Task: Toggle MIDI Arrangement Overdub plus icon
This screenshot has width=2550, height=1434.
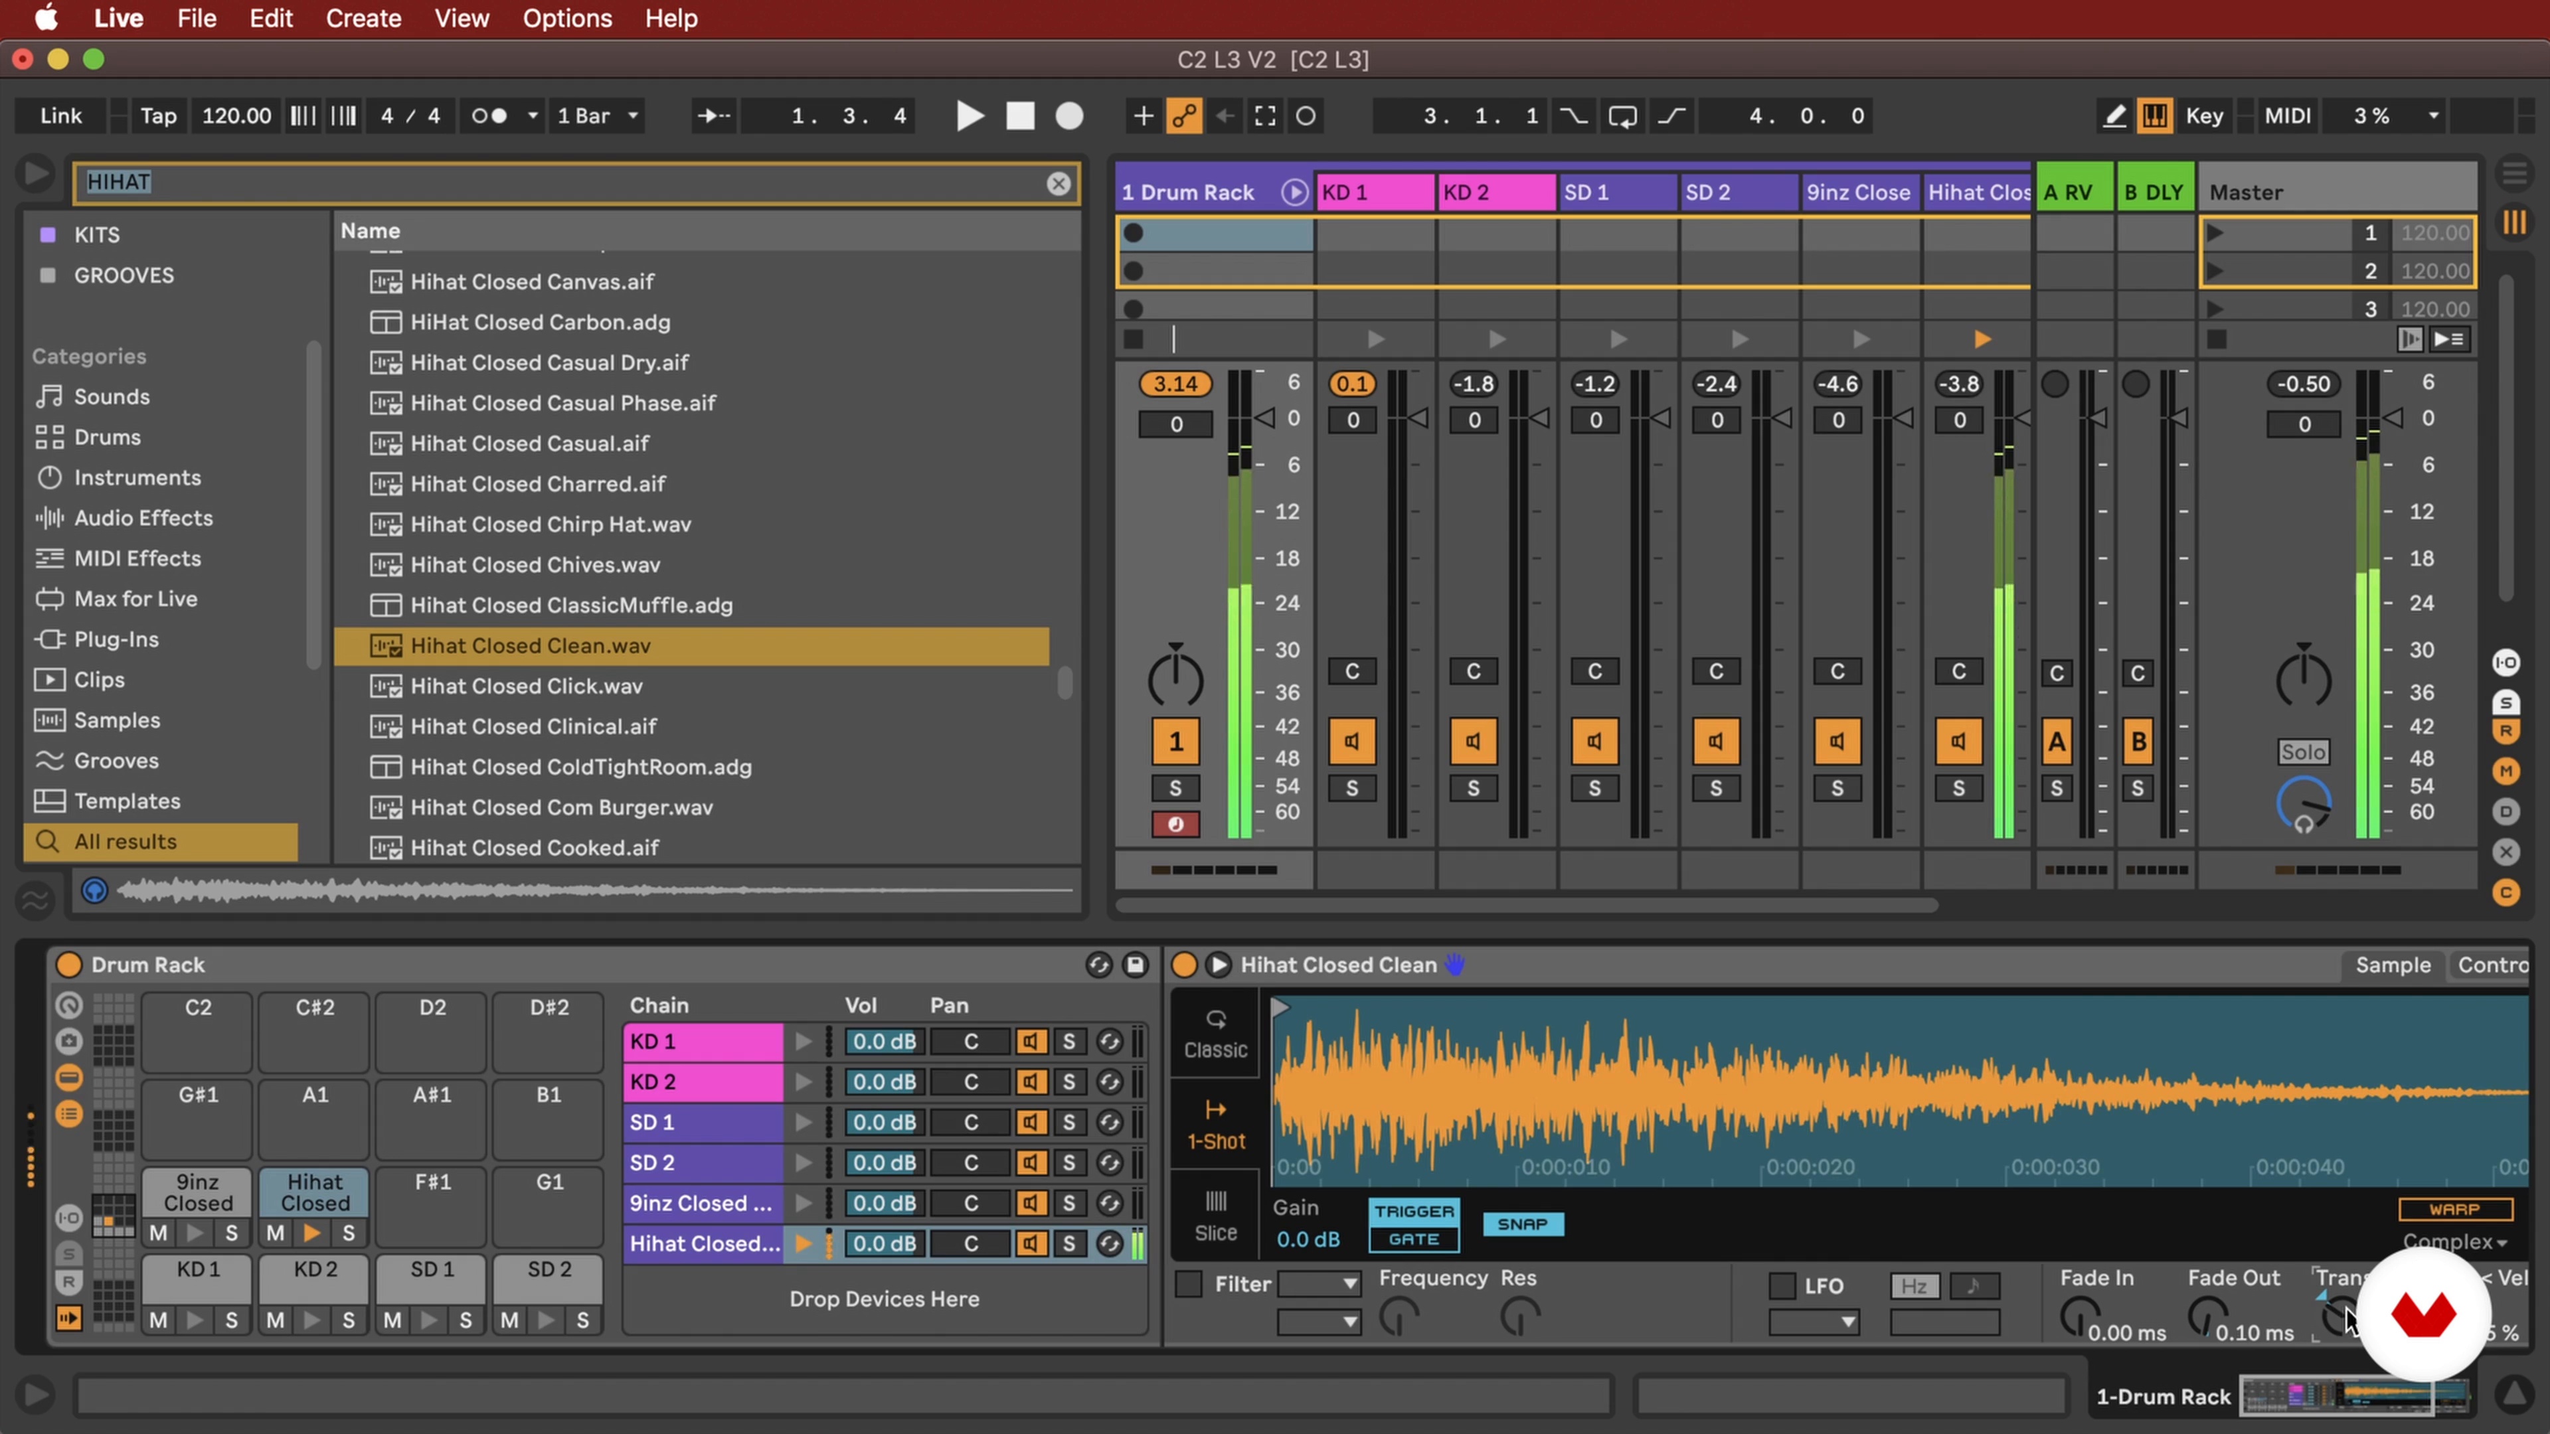Action: [1144, 116]
